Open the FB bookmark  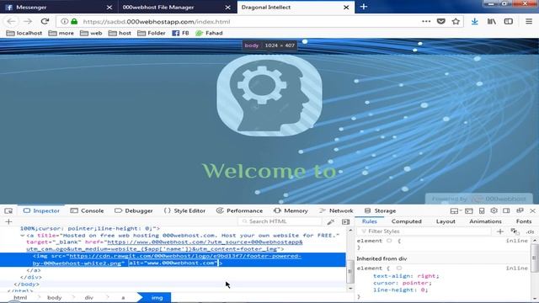[180, 33]
